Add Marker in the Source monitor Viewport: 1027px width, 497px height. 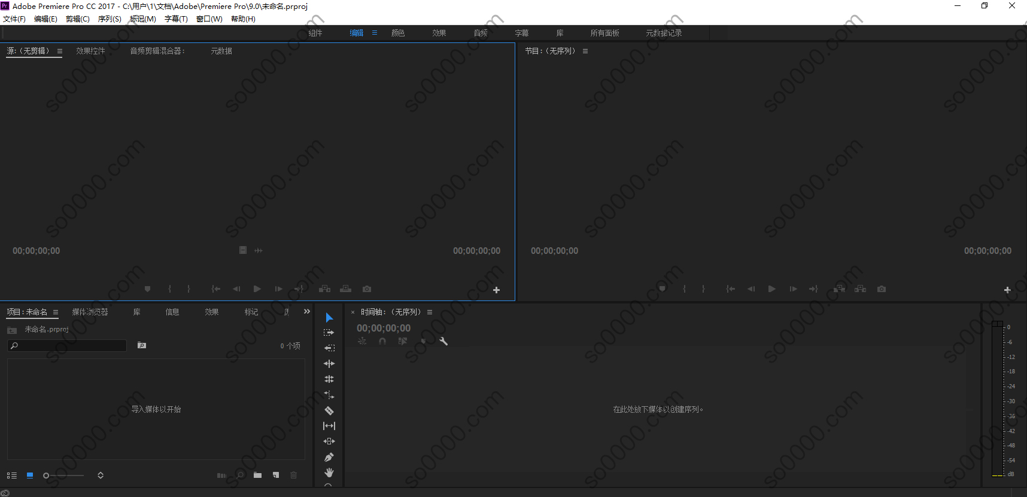[148, 289]
